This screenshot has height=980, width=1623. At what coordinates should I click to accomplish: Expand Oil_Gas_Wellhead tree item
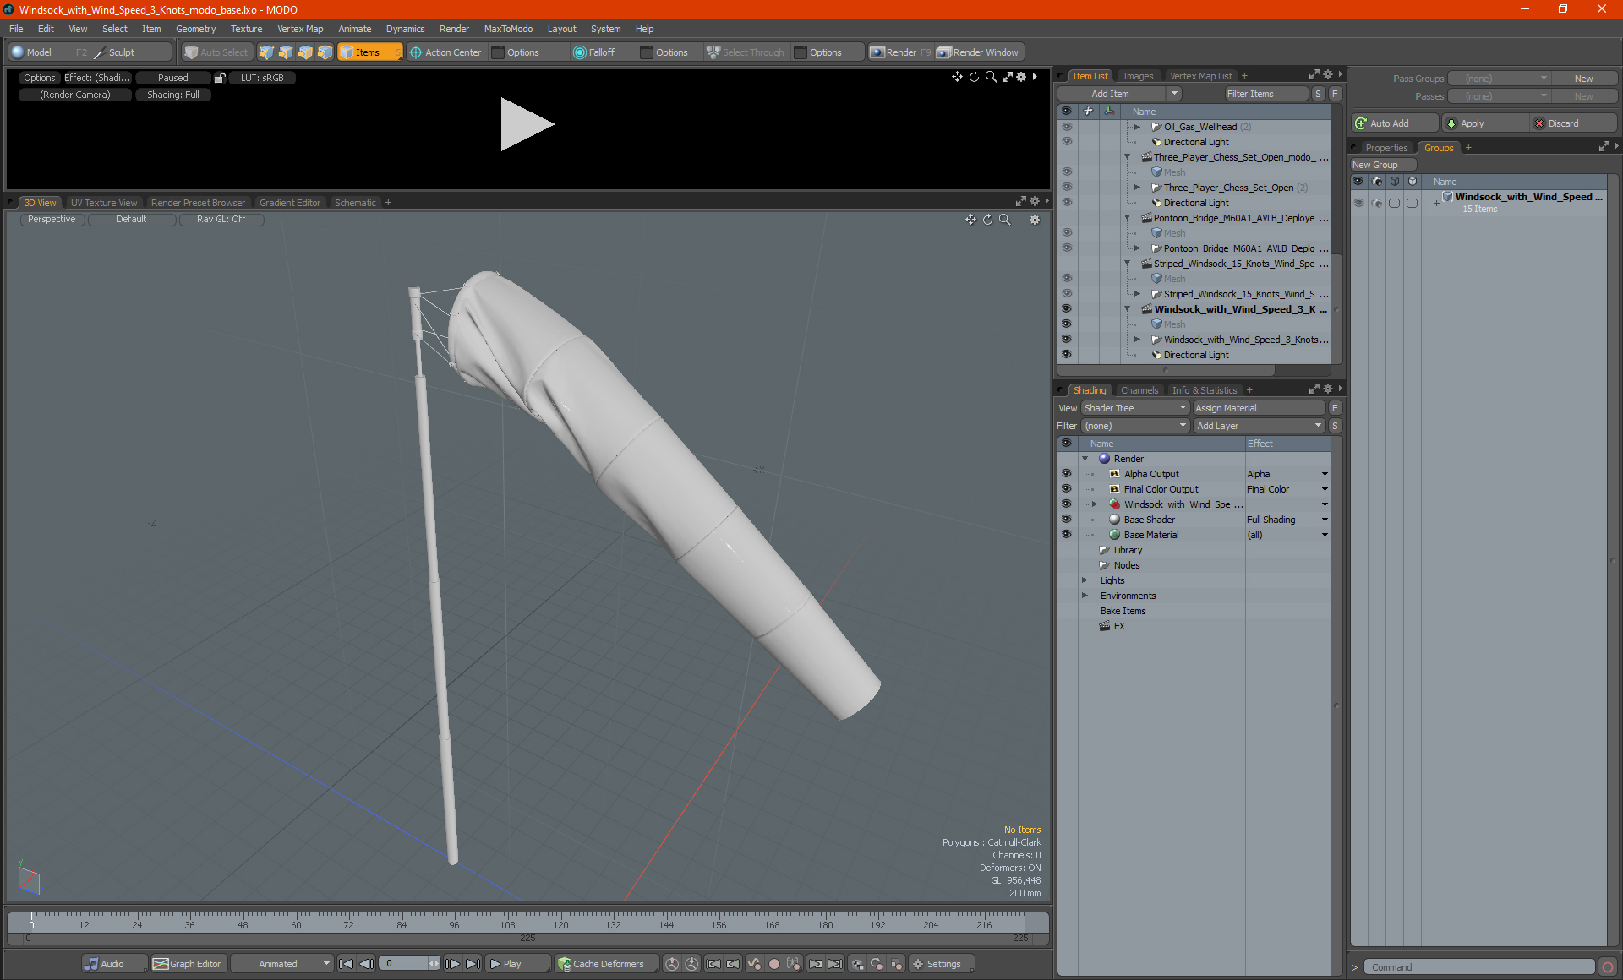click(1138, 127)
